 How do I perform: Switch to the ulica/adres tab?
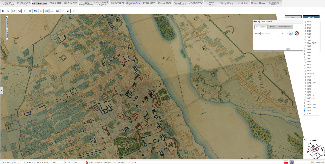pos(261,27)
